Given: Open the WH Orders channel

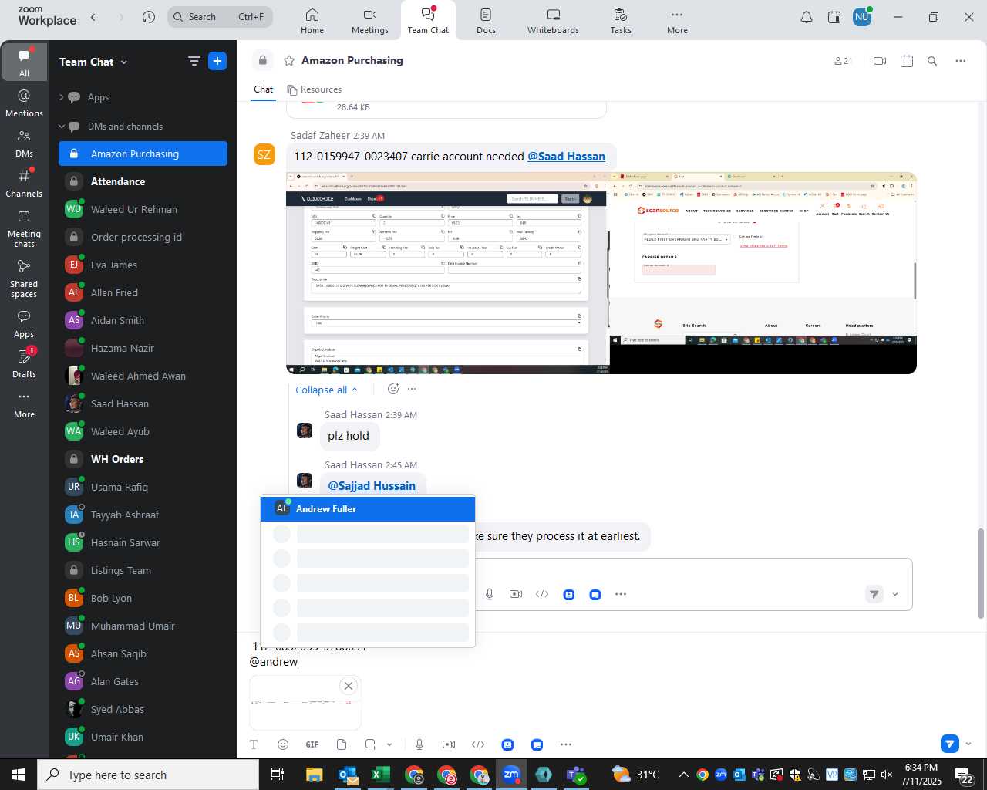Looking at the screenshot, I should tap(143, 459).
